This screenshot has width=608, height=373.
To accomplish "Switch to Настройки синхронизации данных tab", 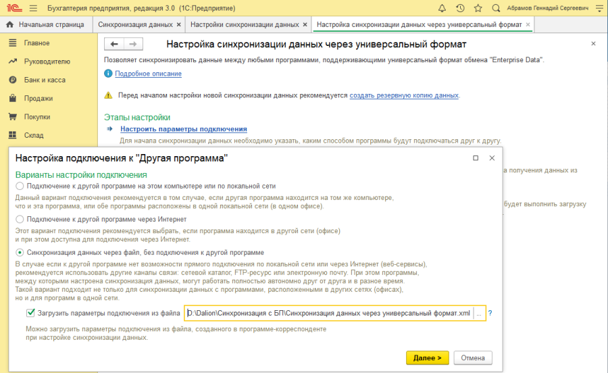I will tap(245, 24).
